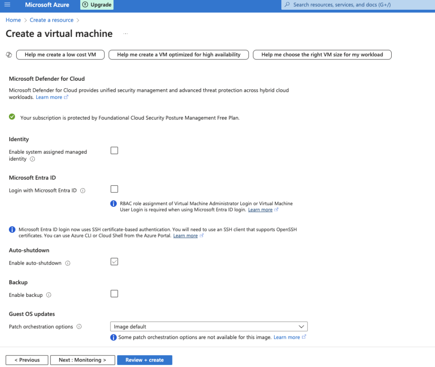Click Review + create button
This screenshot has height=367, width=435.
pyautogui.click(x=144, y=360)
